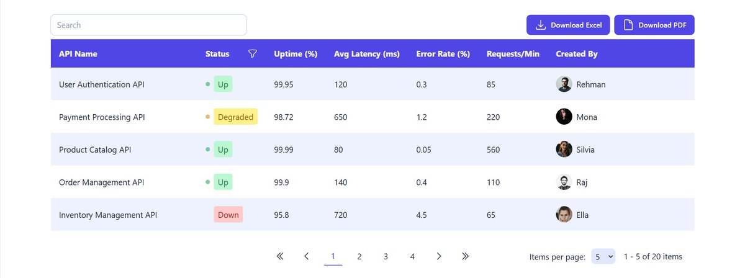
Task: Click the Status column header
Action: [x=217, y=54]
